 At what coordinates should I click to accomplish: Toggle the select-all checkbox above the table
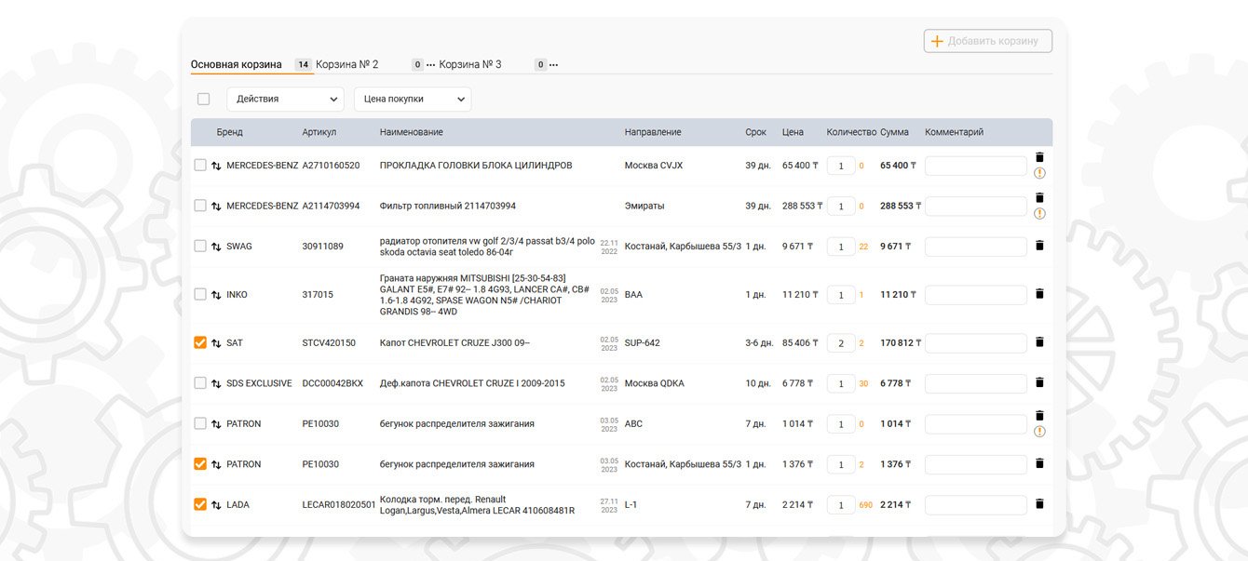pyautogui.click(x=203, y=100)
